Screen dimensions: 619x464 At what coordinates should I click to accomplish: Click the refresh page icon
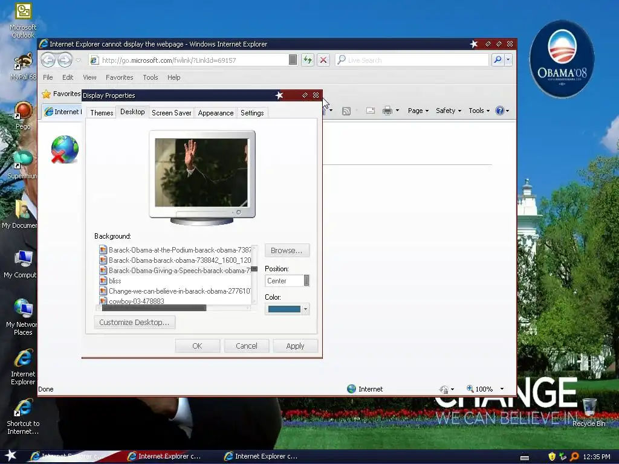(x=307, y=60)
